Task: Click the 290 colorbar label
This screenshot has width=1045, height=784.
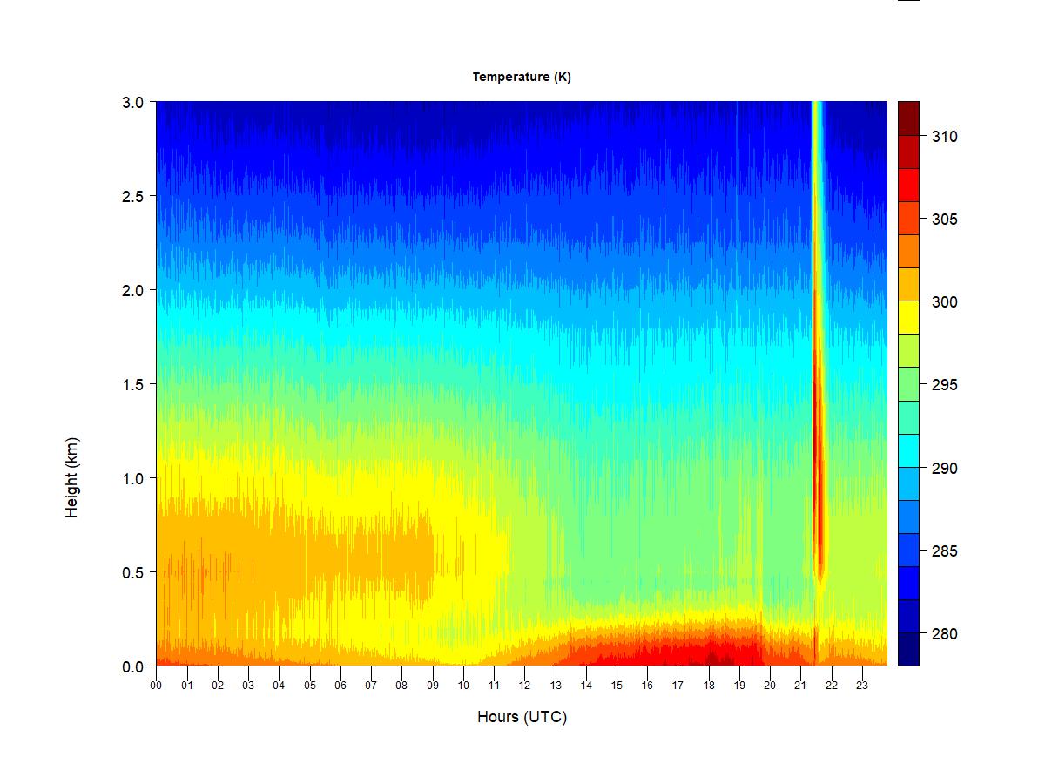Action: coord(945,469)
